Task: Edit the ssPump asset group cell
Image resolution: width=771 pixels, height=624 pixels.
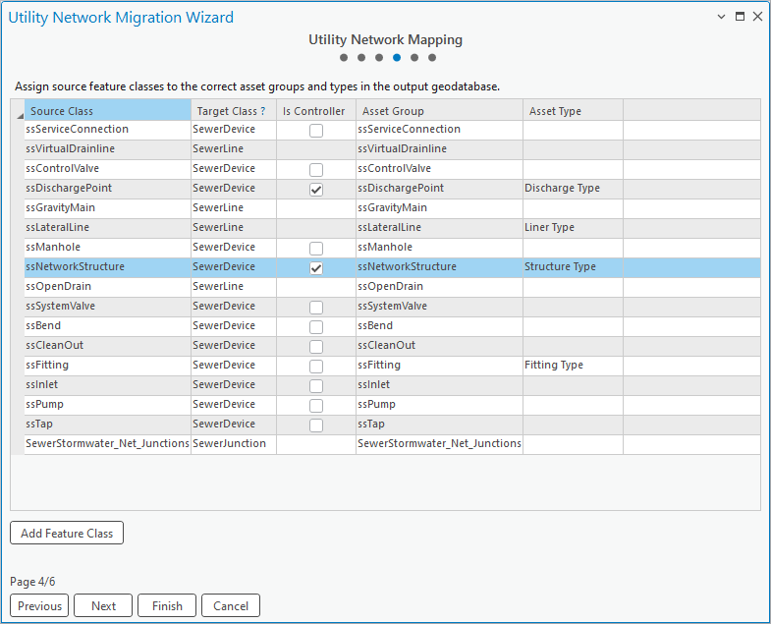Action: click(440, 405)
